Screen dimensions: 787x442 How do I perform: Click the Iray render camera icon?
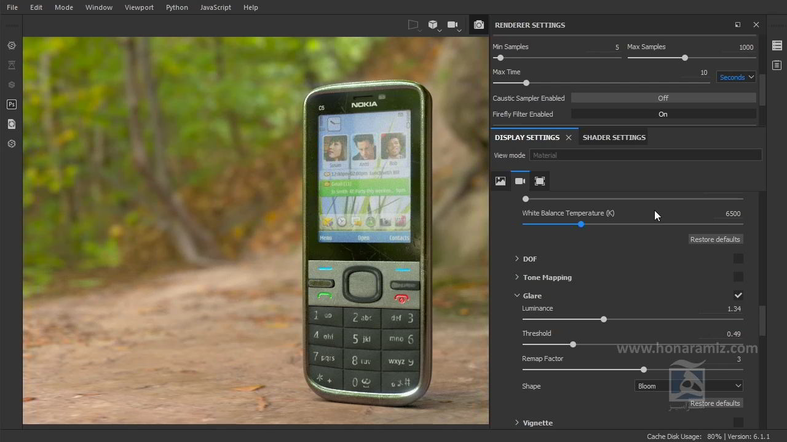pos(478,25)
